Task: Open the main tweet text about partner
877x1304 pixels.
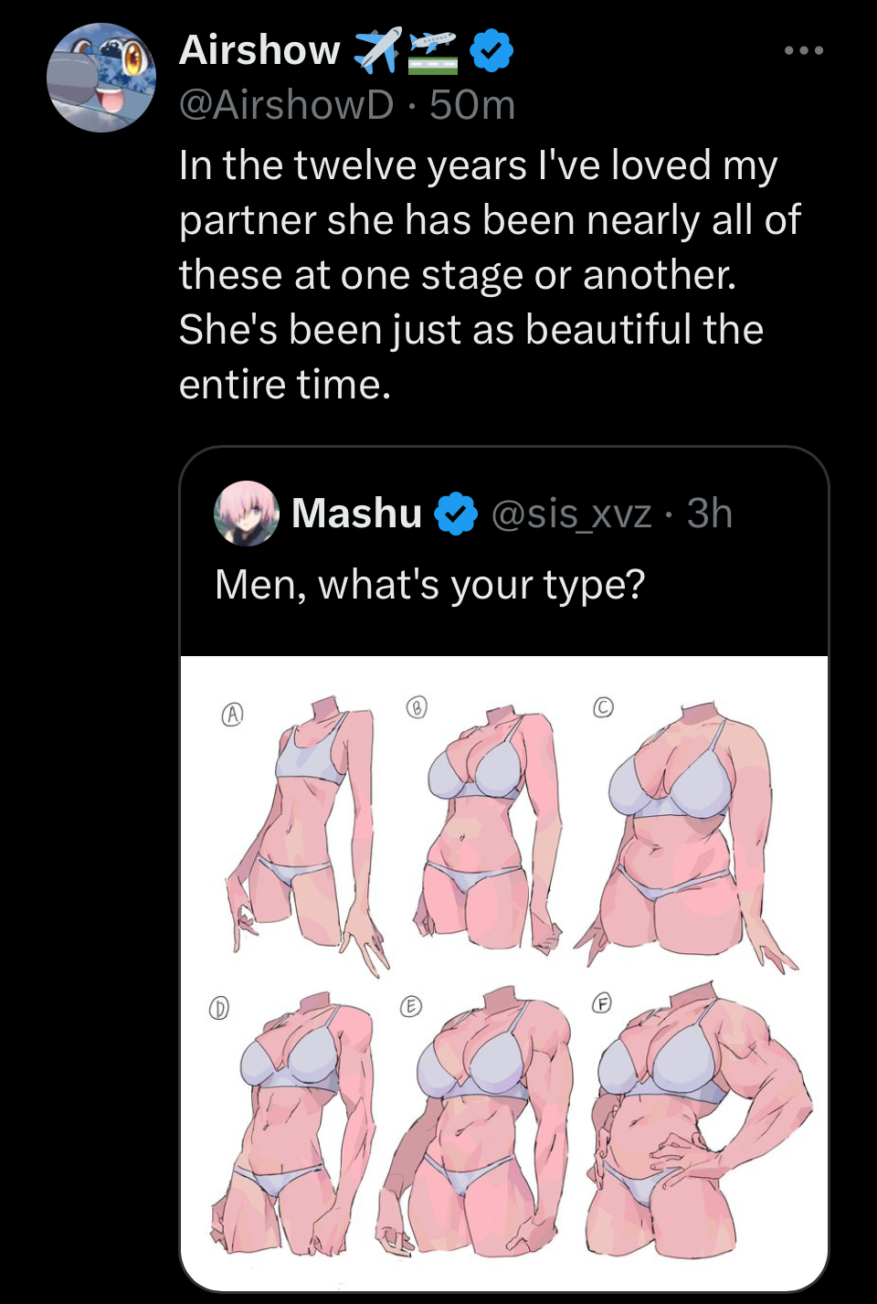Action: (x=490, y=274)
